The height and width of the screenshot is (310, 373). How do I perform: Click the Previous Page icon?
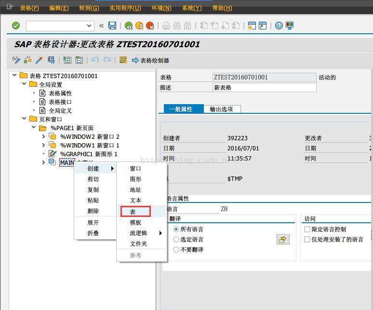(214, 26)
